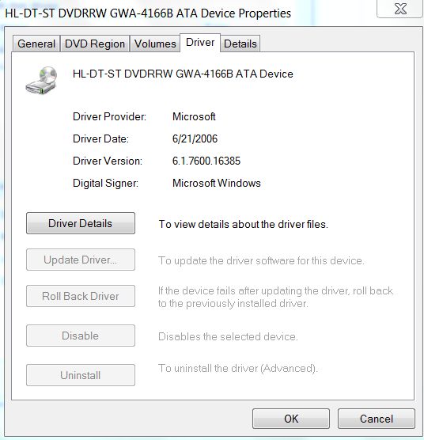The width and height of the screenshot is (424, 440).
Task: Click Roll Back Driver button
Action: tap(81, 296)
